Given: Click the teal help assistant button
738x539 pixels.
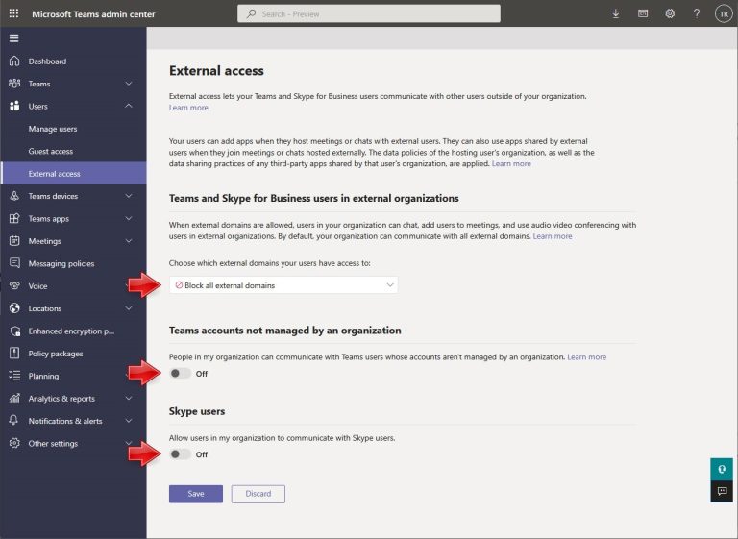Looking at the screenshot, I should click(722, 469).
